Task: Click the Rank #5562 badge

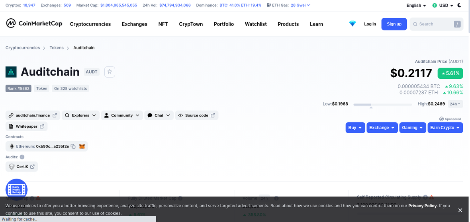Action: pos(18,88)
